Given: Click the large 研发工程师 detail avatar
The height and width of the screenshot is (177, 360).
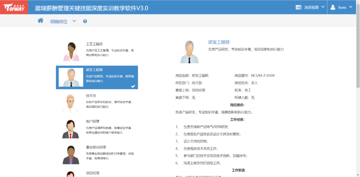Looking at the screenshot, I should (x=189, y=52).
